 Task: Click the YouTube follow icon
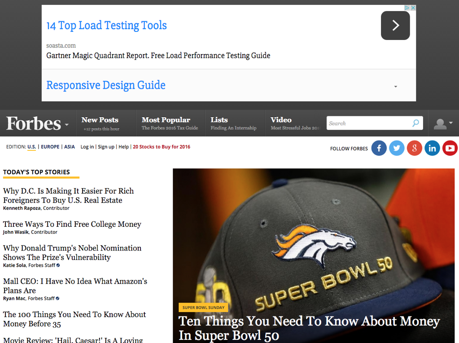(450, 148)
